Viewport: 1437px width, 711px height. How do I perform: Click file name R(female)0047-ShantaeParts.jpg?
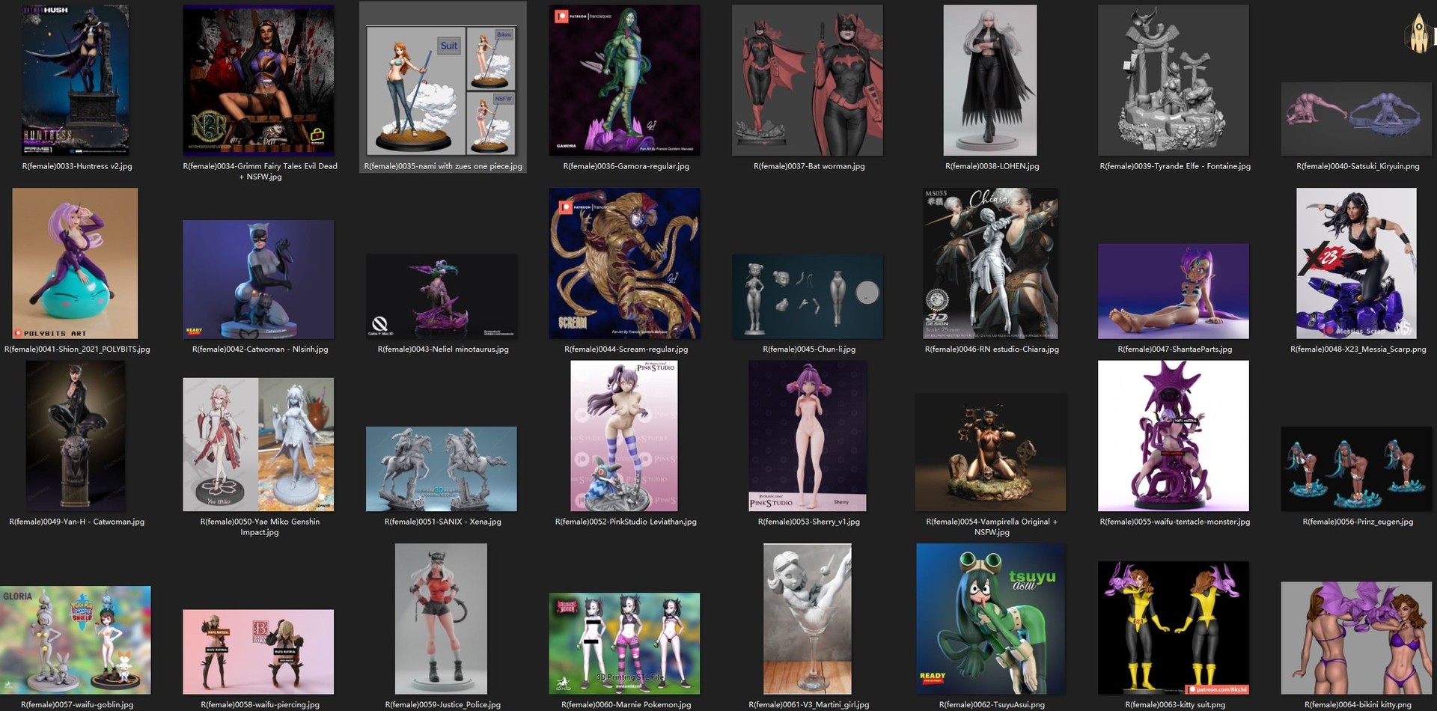point(1174,349)
